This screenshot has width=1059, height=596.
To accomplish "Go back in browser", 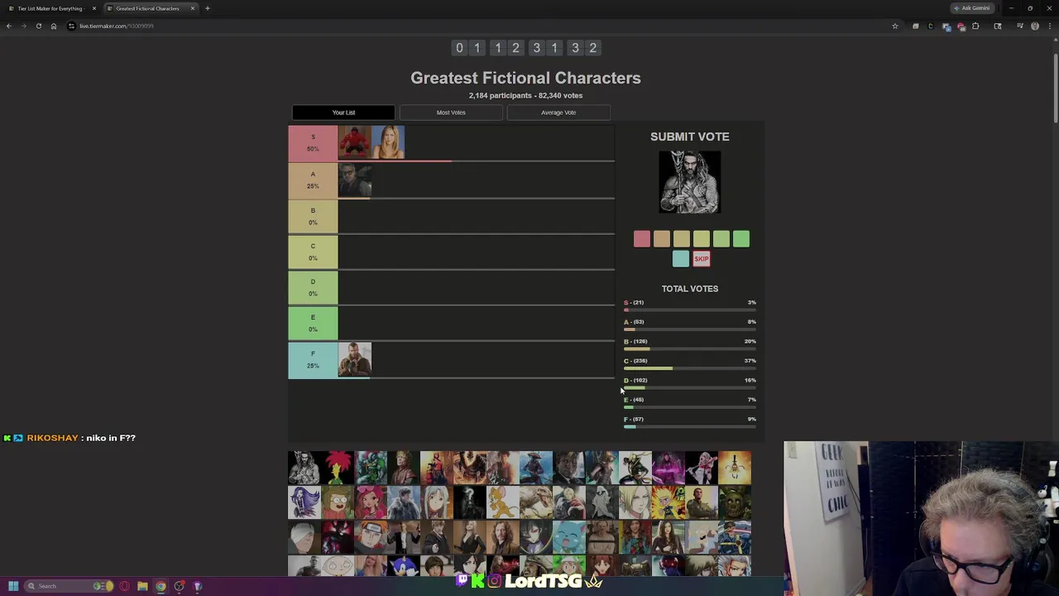I will (x=8, y=26).
